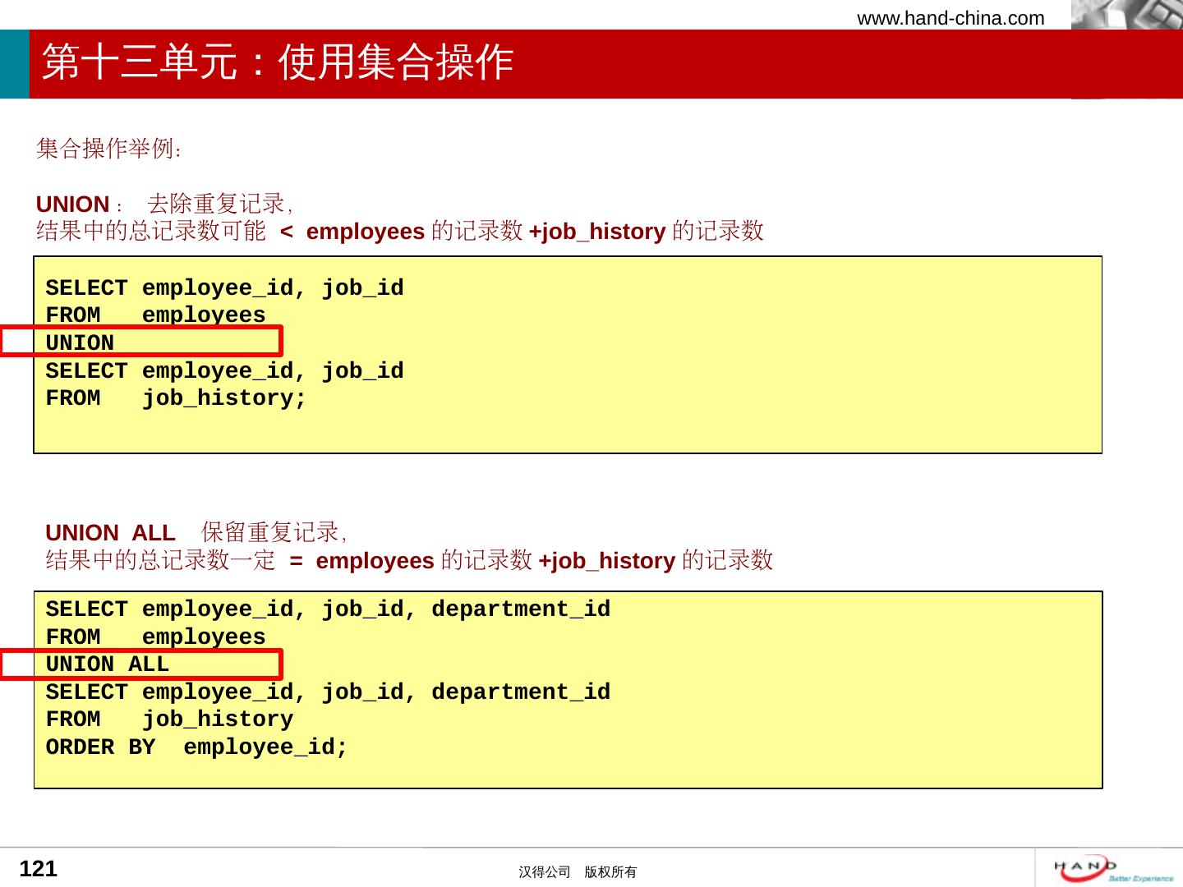Click the HAND Better Experience logo
Image resolution: width=1183 pixels, height=887 pixels.
point(1113,869)
